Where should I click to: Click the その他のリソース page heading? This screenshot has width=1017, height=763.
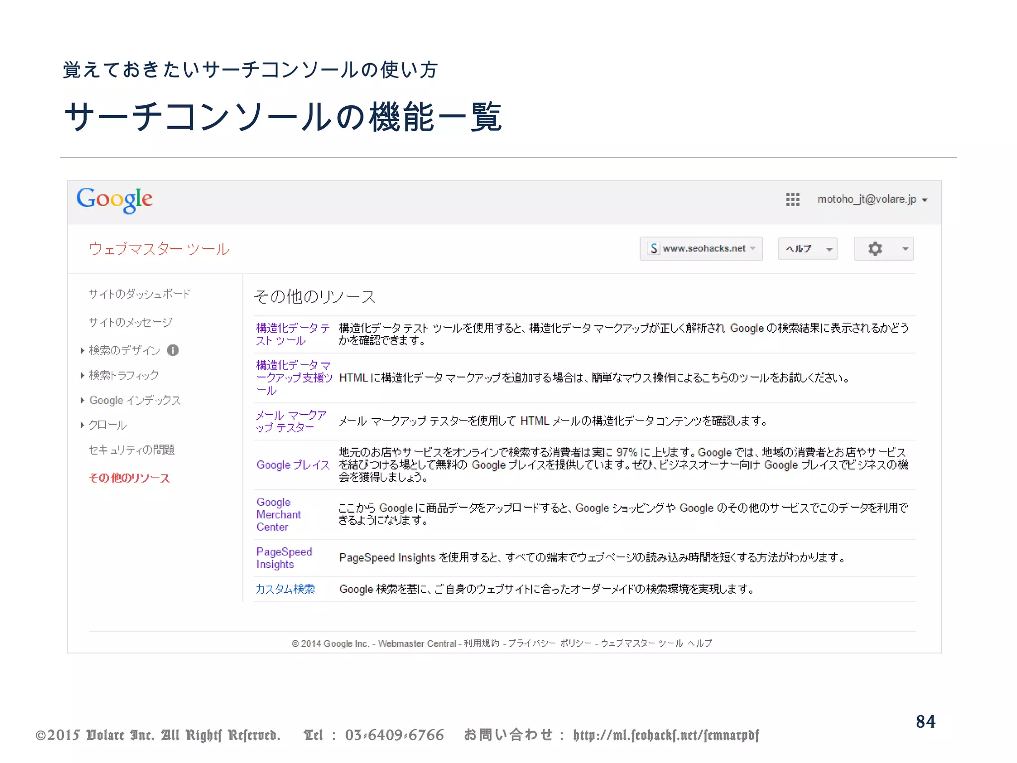[315, 297]
